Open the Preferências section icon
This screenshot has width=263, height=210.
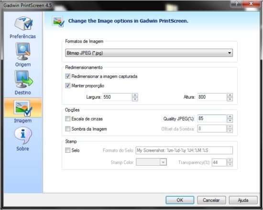tap(23, 23)
